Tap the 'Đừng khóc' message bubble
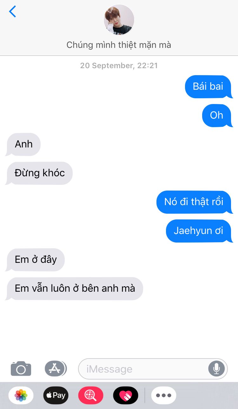The height and width of the screenshot is (409, 238). point(39,173)
